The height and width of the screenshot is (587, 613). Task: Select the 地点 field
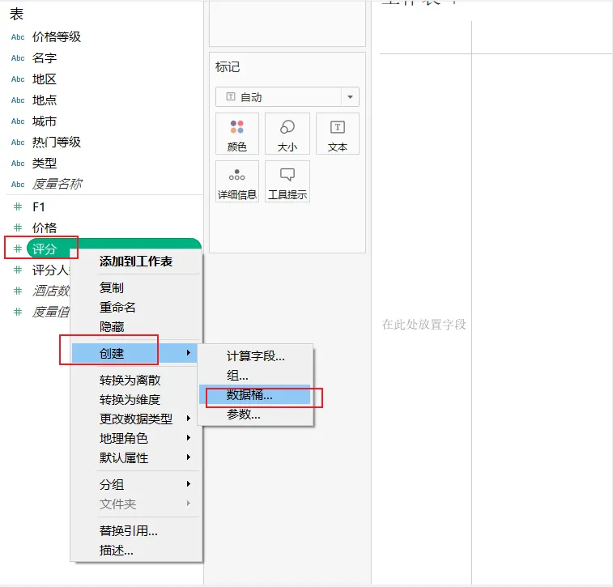[45, 100]
